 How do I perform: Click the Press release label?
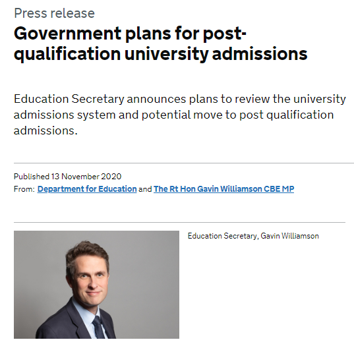pos(54,13)
